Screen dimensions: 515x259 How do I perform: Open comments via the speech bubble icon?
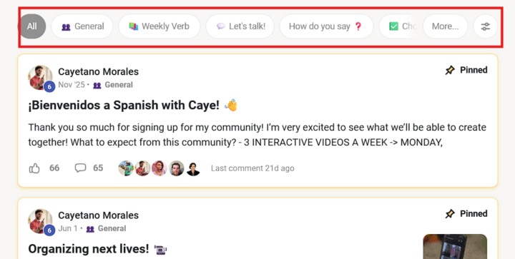[80, 168]
